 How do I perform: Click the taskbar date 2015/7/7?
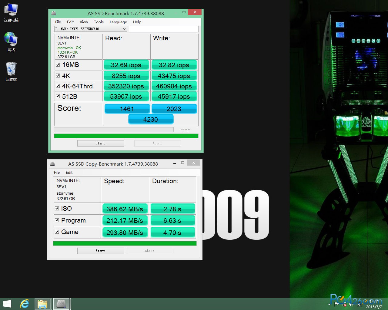click(x=374, y=307)
